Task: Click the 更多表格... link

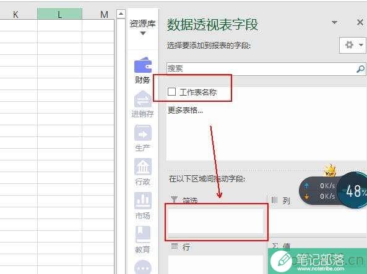Action: coord(186,110)
